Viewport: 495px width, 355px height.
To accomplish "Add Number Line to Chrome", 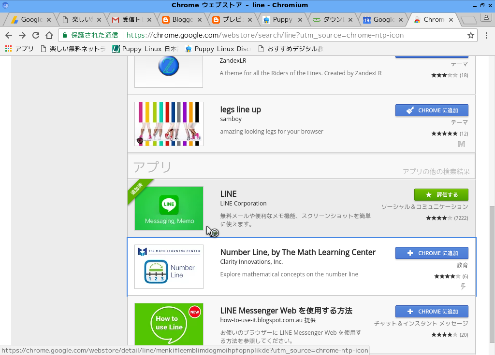I will pos(432,253).
